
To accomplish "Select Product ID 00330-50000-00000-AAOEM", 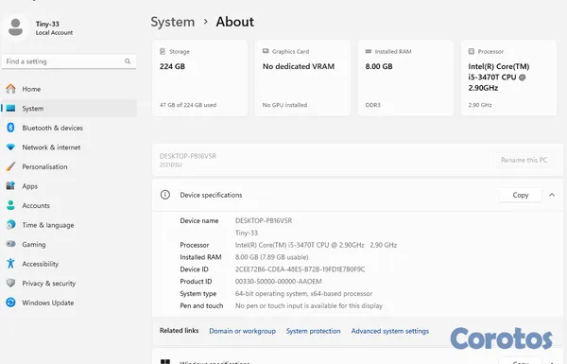I will pos(278,281).
